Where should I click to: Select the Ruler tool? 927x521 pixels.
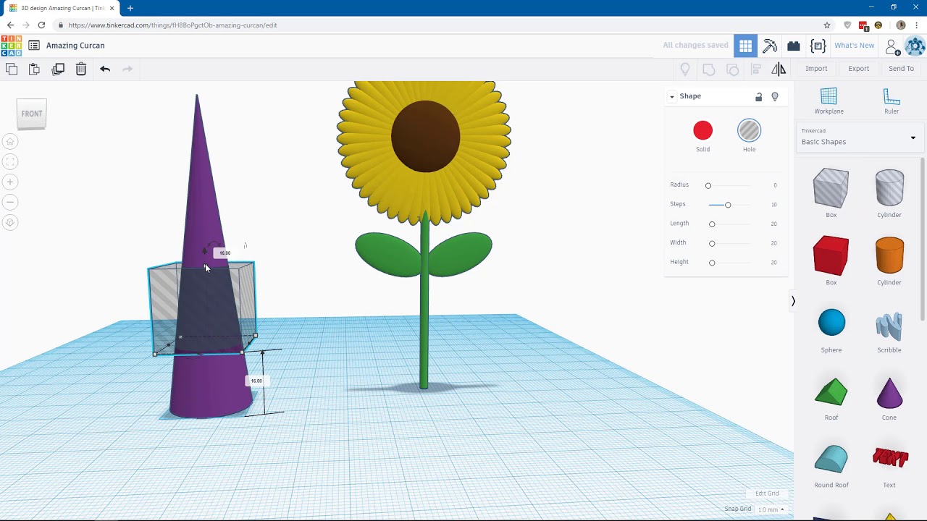click(x=892, y=101)
